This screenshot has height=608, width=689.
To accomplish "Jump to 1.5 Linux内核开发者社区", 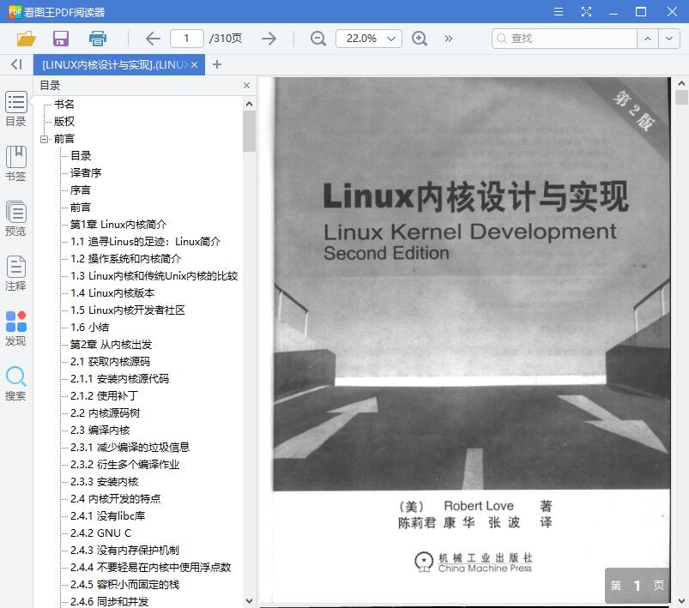I will click(128, 310).
